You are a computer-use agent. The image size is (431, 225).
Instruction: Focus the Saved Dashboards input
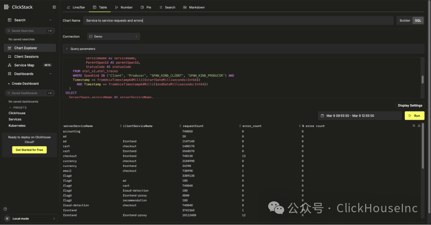tap(30, 93)
